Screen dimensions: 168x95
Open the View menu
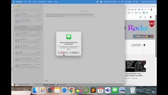point(34,2)
